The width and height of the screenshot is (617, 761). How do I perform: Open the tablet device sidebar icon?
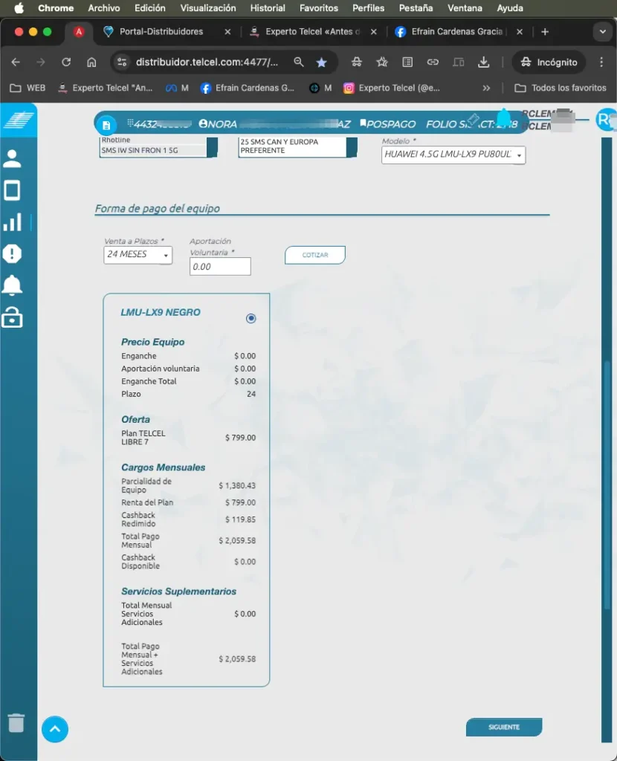12,190
